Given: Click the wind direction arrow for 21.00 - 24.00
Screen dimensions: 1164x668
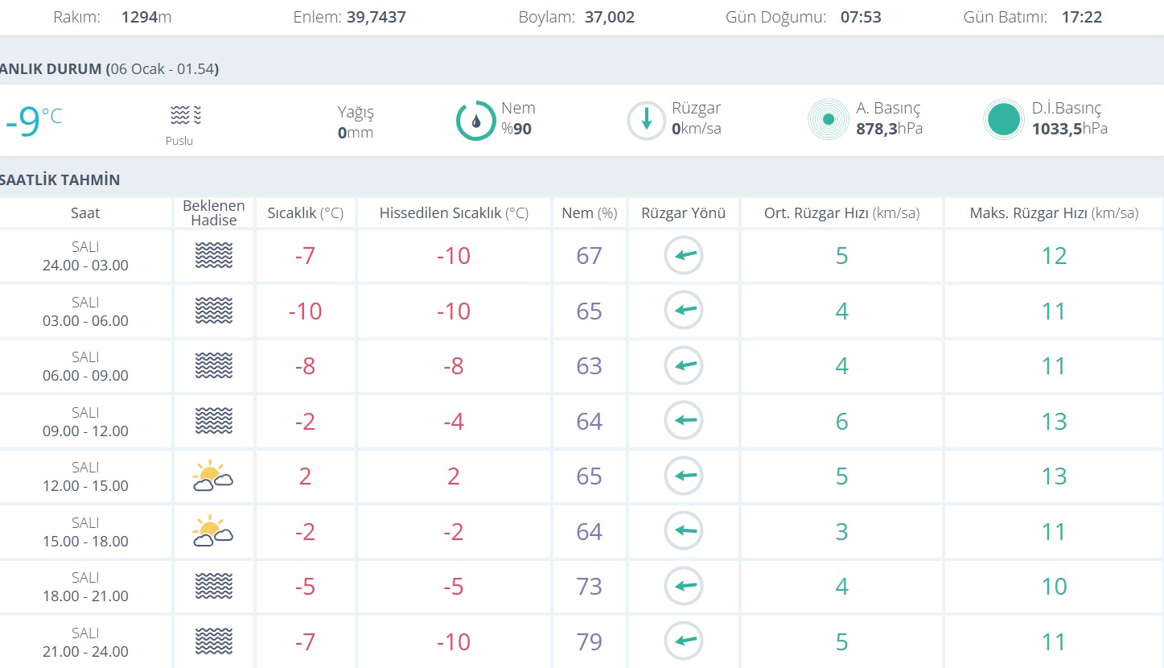Looking at the screenshot, I should [684, 641].
